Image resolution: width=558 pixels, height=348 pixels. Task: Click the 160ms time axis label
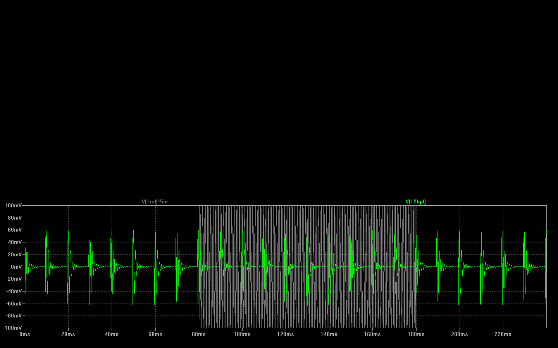coord(372,334)
